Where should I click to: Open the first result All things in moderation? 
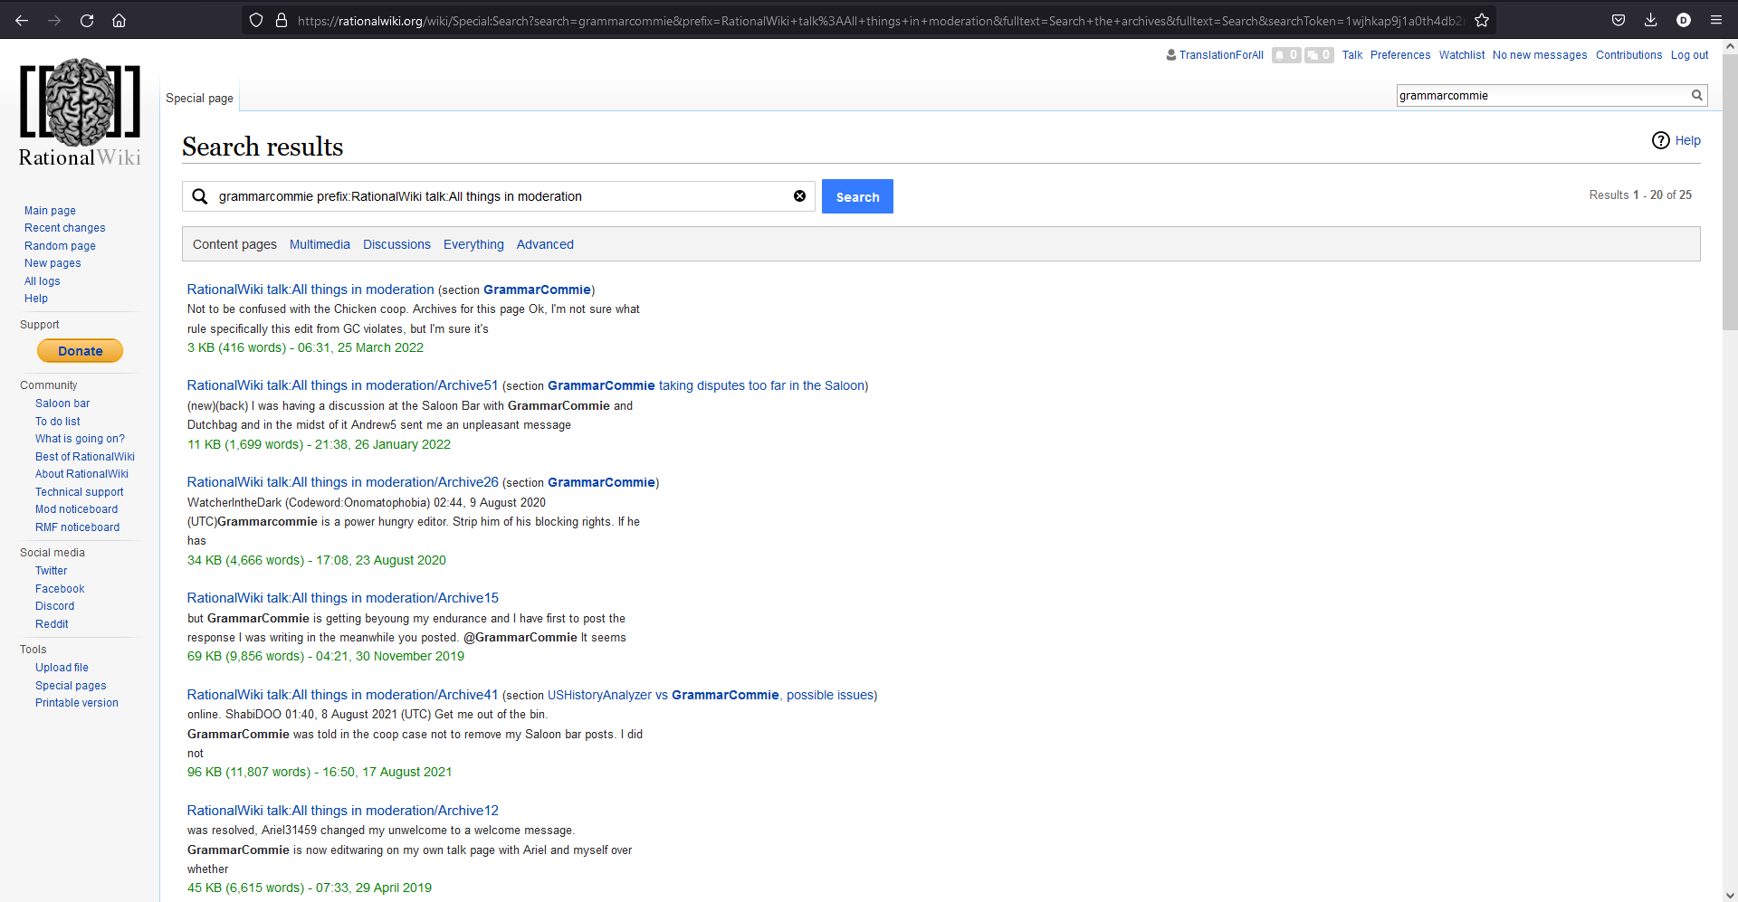310,290
